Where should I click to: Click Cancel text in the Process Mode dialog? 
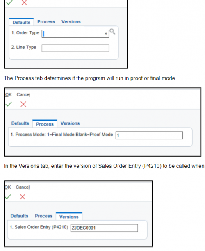coord(23,95)
